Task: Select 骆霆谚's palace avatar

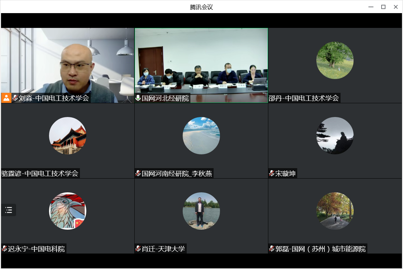Action: 68,136
